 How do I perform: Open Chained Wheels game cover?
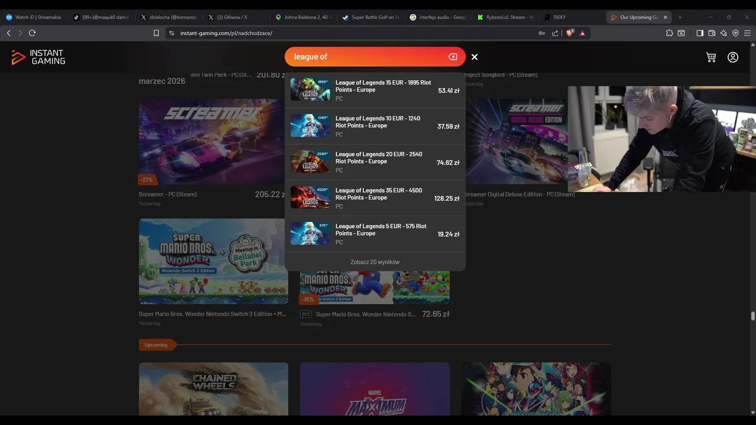pos(213,389)
